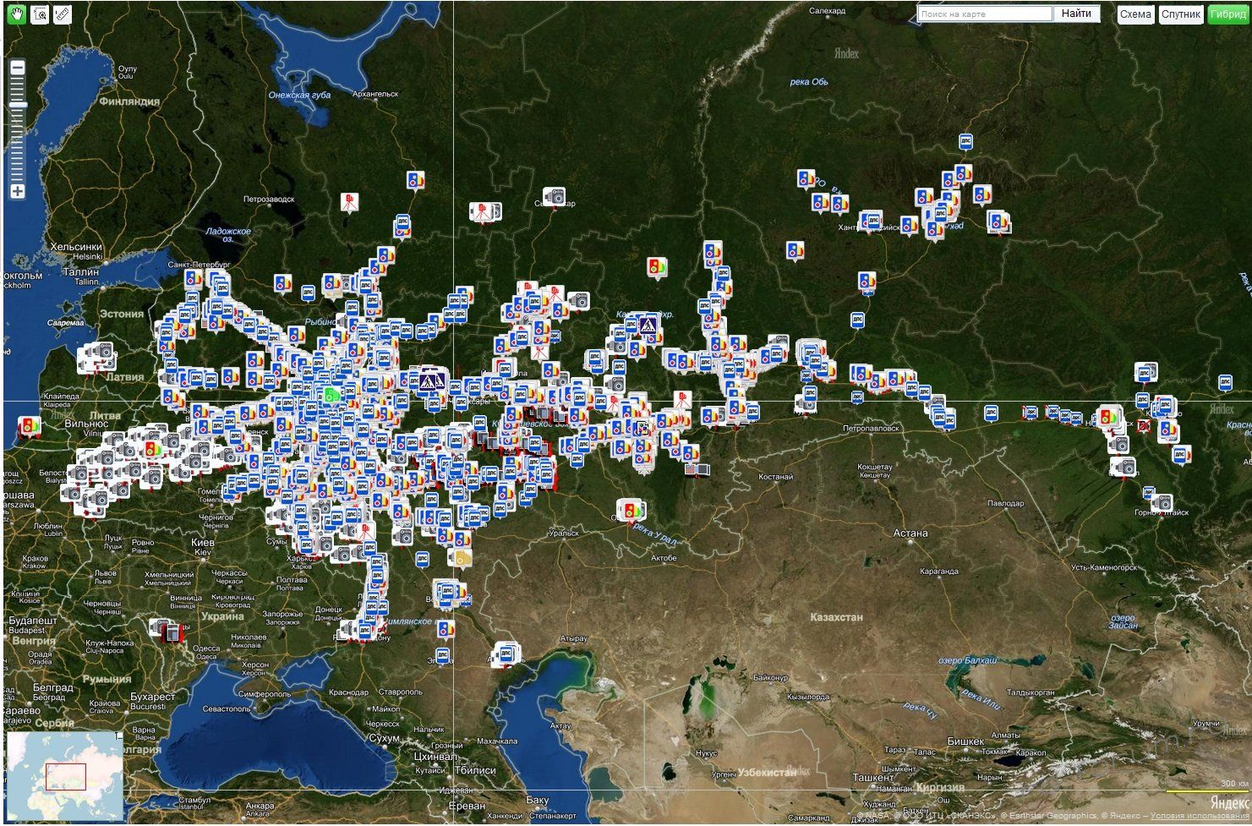Collapse the overview minimap
The image size is (1252, 826).
(x=119, y=737)
